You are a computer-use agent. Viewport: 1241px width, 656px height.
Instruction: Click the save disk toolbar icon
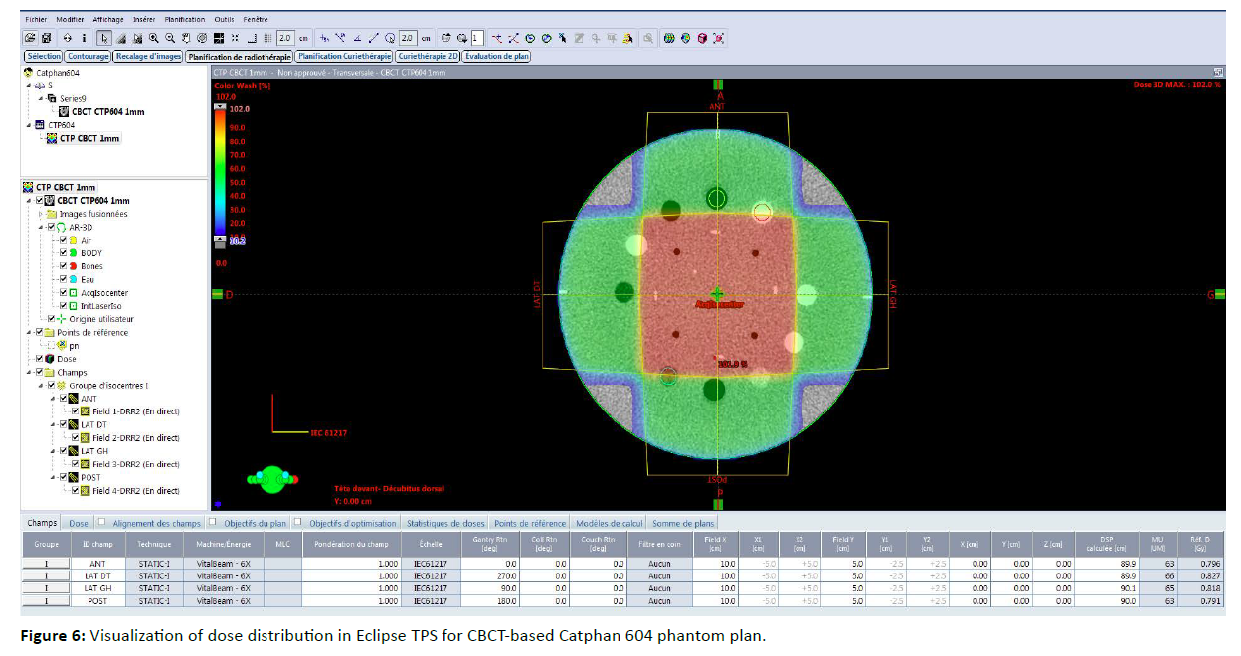click(x=46, y=38)
